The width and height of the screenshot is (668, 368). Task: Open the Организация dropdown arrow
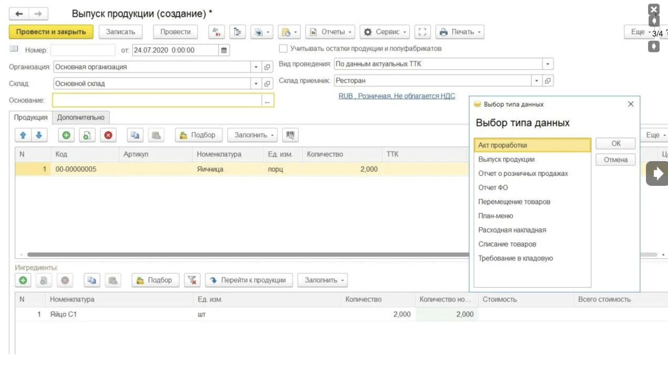click(x=256, y=67)
